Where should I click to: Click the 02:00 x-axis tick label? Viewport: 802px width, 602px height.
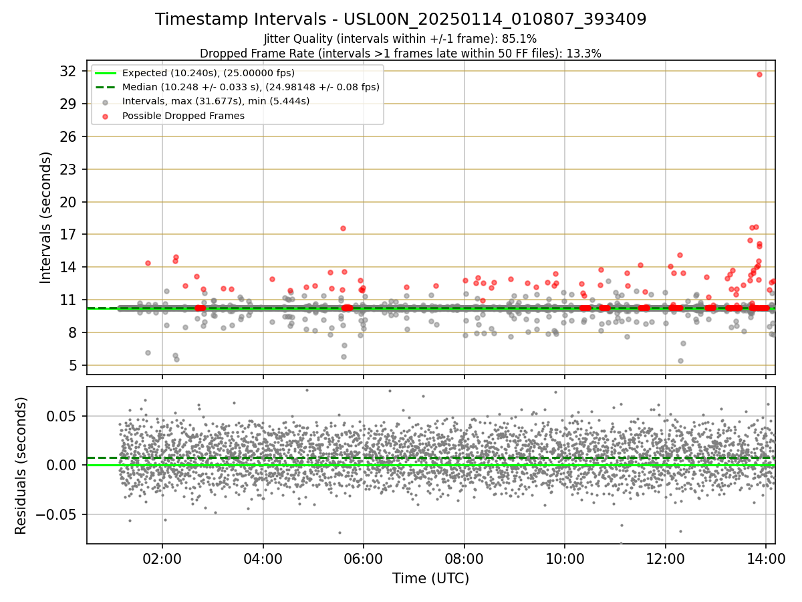162,559
